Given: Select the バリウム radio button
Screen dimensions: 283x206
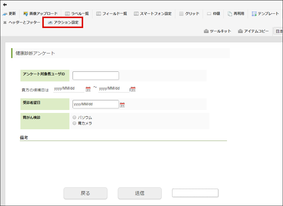Looking at the screenshot, I should tap(74, 118).
